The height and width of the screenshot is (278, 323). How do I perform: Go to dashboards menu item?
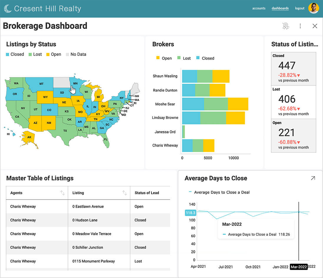[280, 8]
